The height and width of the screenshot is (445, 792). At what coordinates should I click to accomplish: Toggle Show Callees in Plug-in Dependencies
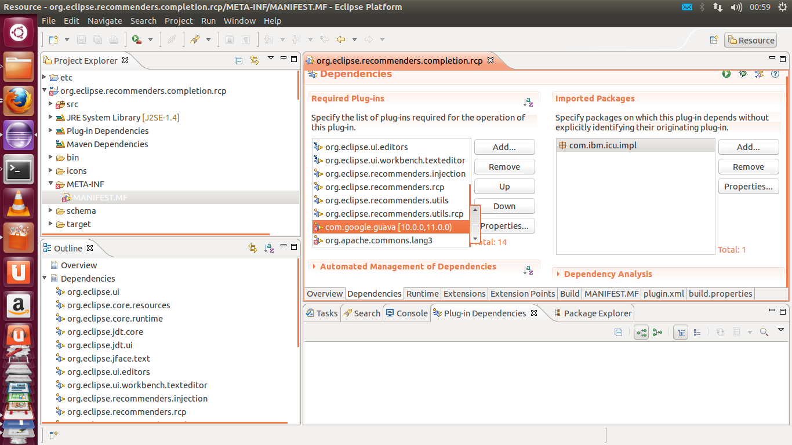pos(641,333)
